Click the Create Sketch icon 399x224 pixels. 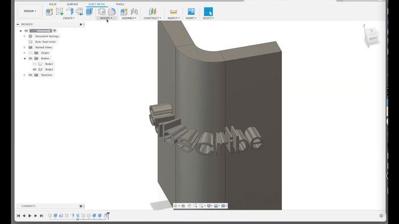[60, 12]
